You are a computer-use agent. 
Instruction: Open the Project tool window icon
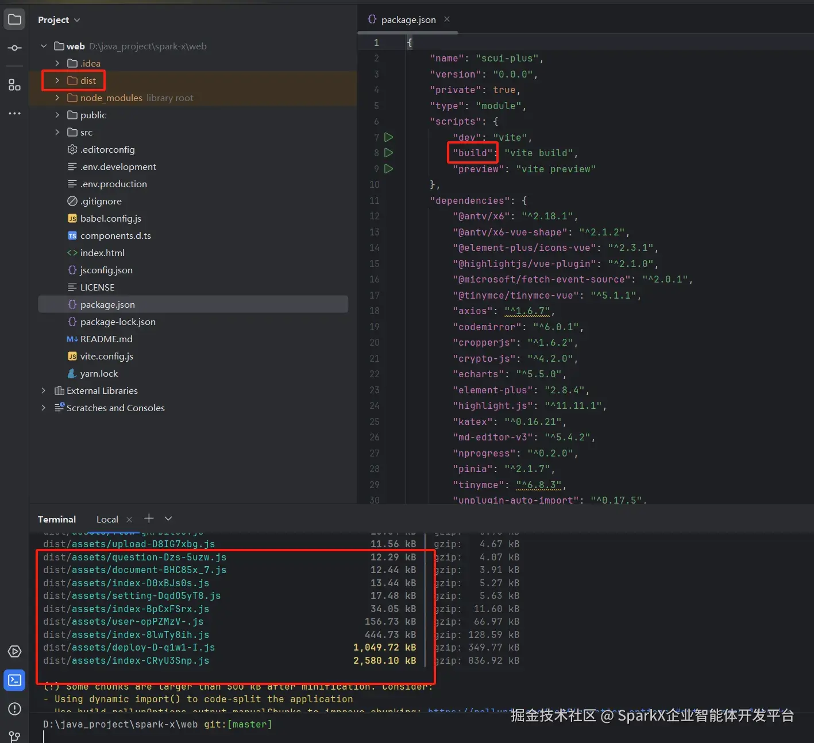point(14,20)
